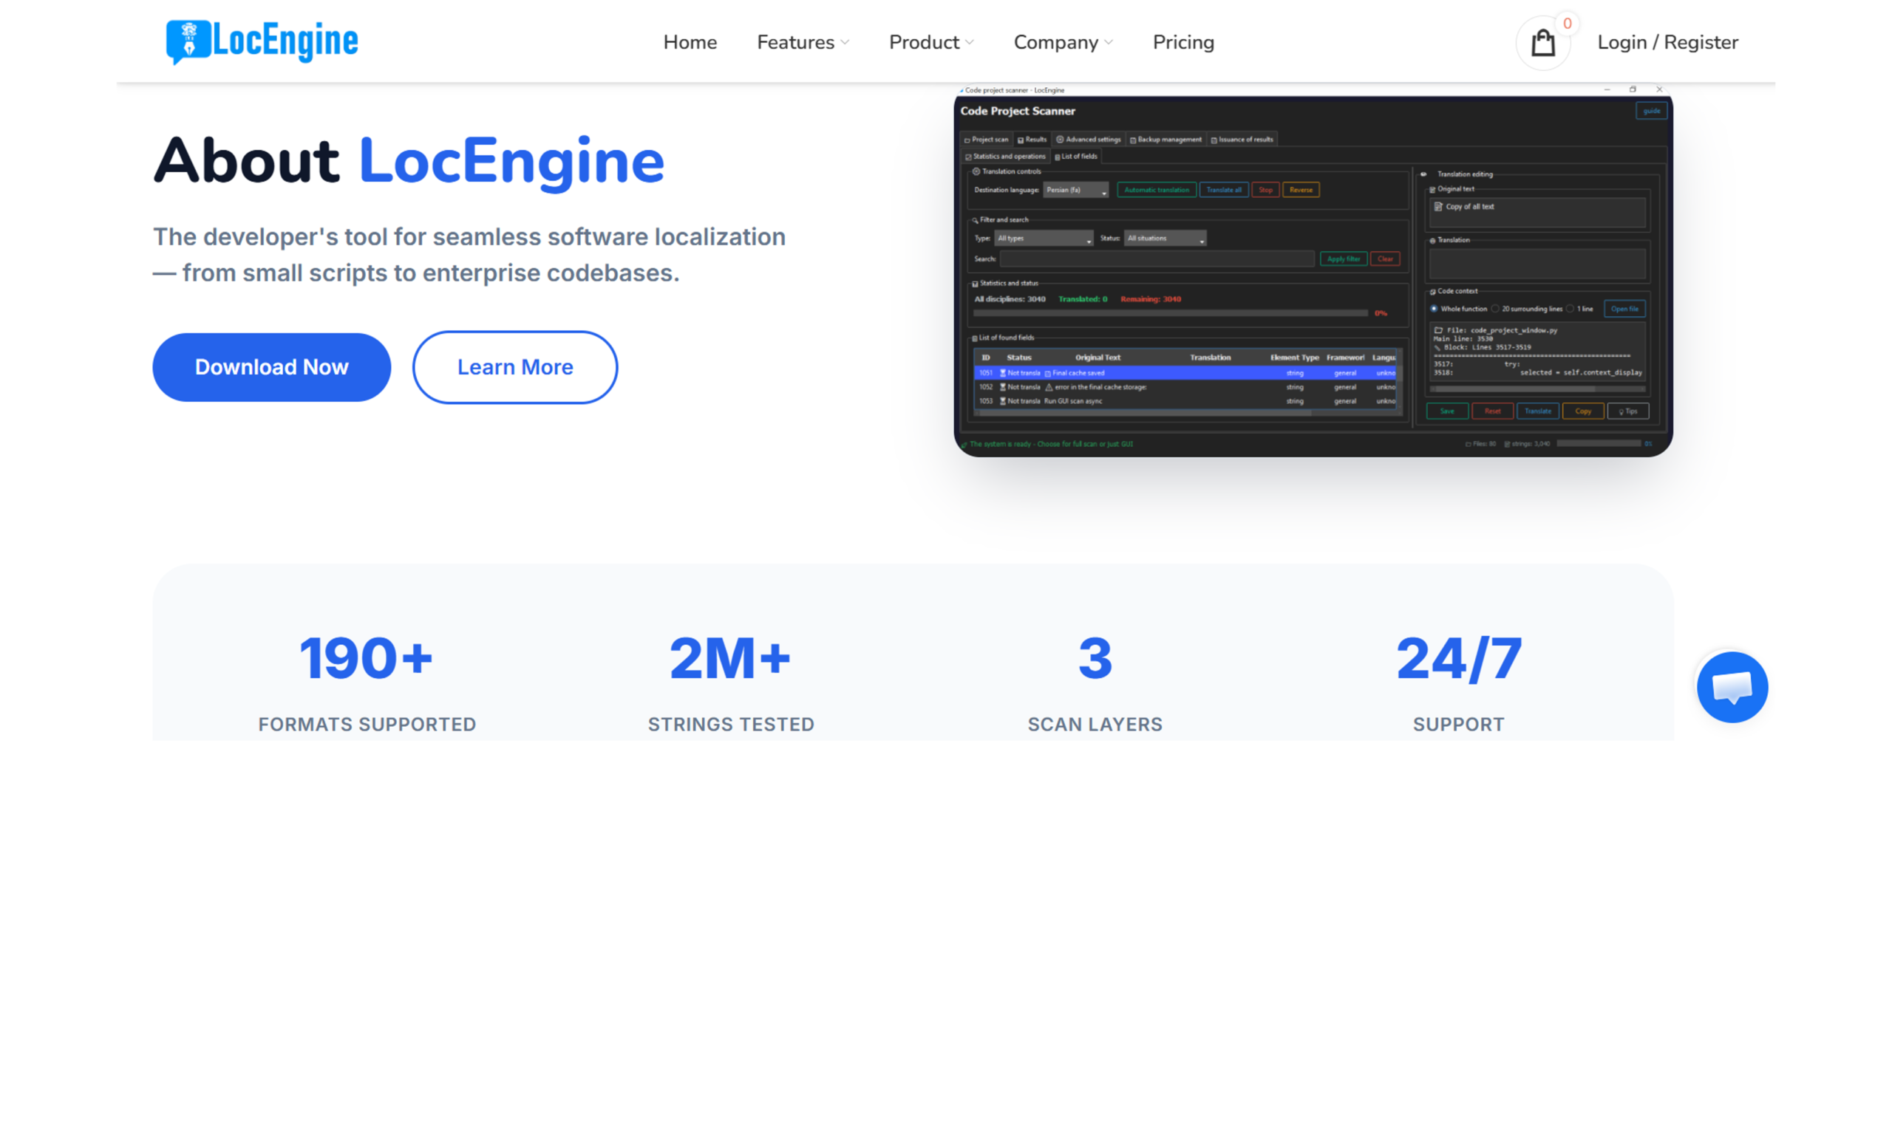
Task: Click the 'Copy of all text' document icon
Action: [x=1437, y=206]
